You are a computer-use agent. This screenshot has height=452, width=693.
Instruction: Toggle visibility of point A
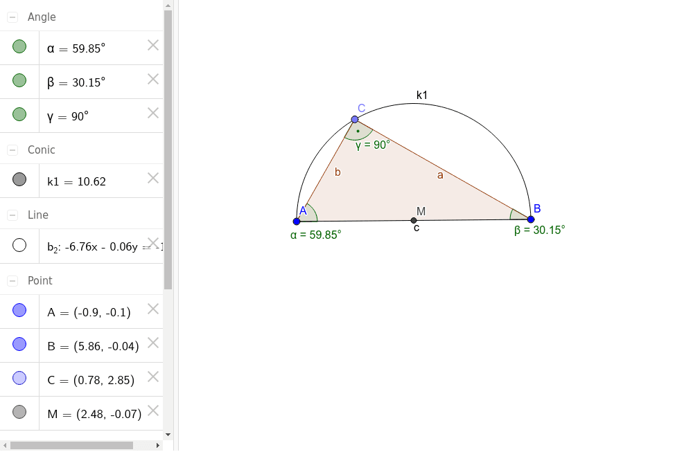click(19, 310)
